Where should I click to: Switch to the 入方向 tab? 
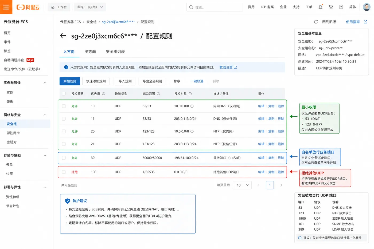click(x=69, y=52)
